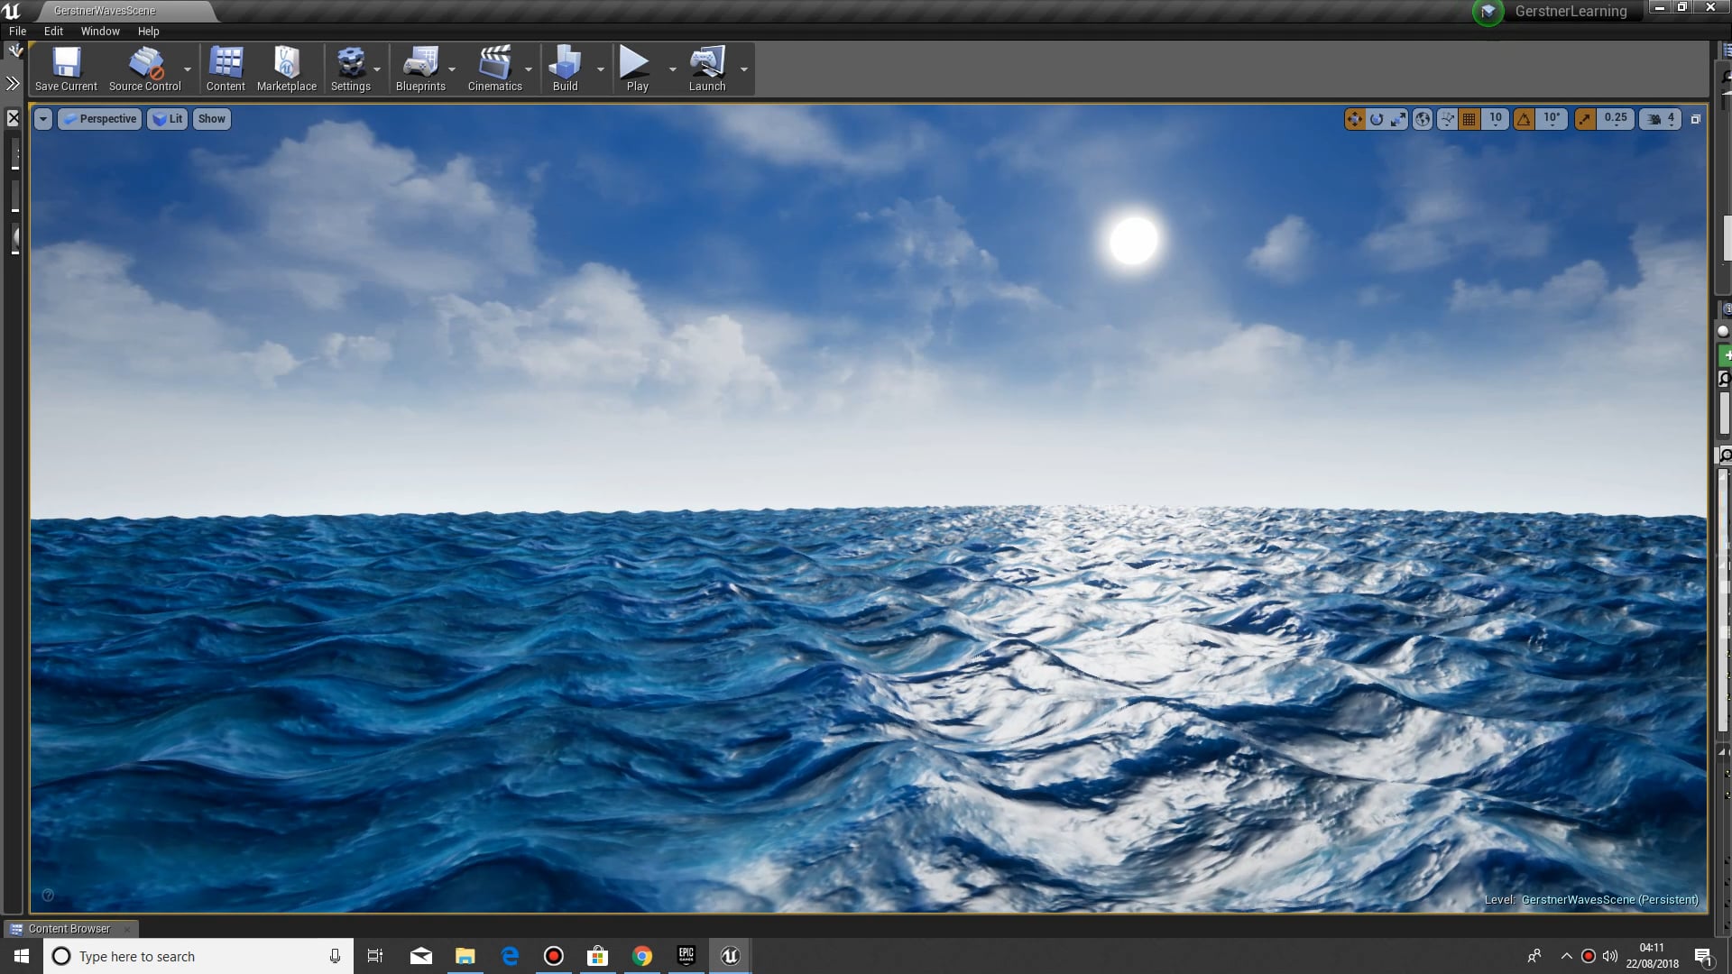Close the left docked panel with X

click(x=14, y=117)
